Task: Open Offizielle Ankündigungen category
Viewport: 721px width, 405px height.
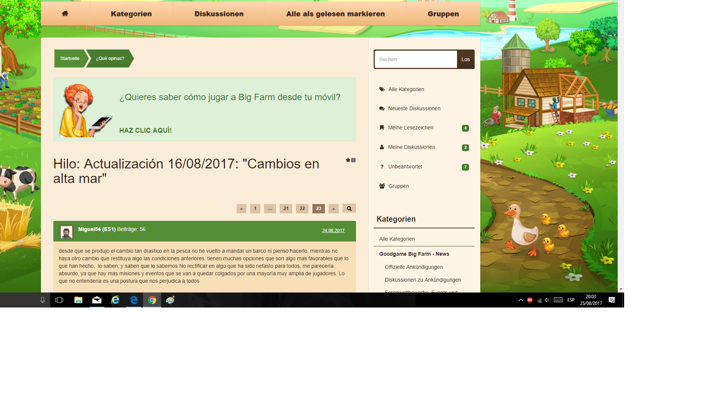Action: click(413, 267)
